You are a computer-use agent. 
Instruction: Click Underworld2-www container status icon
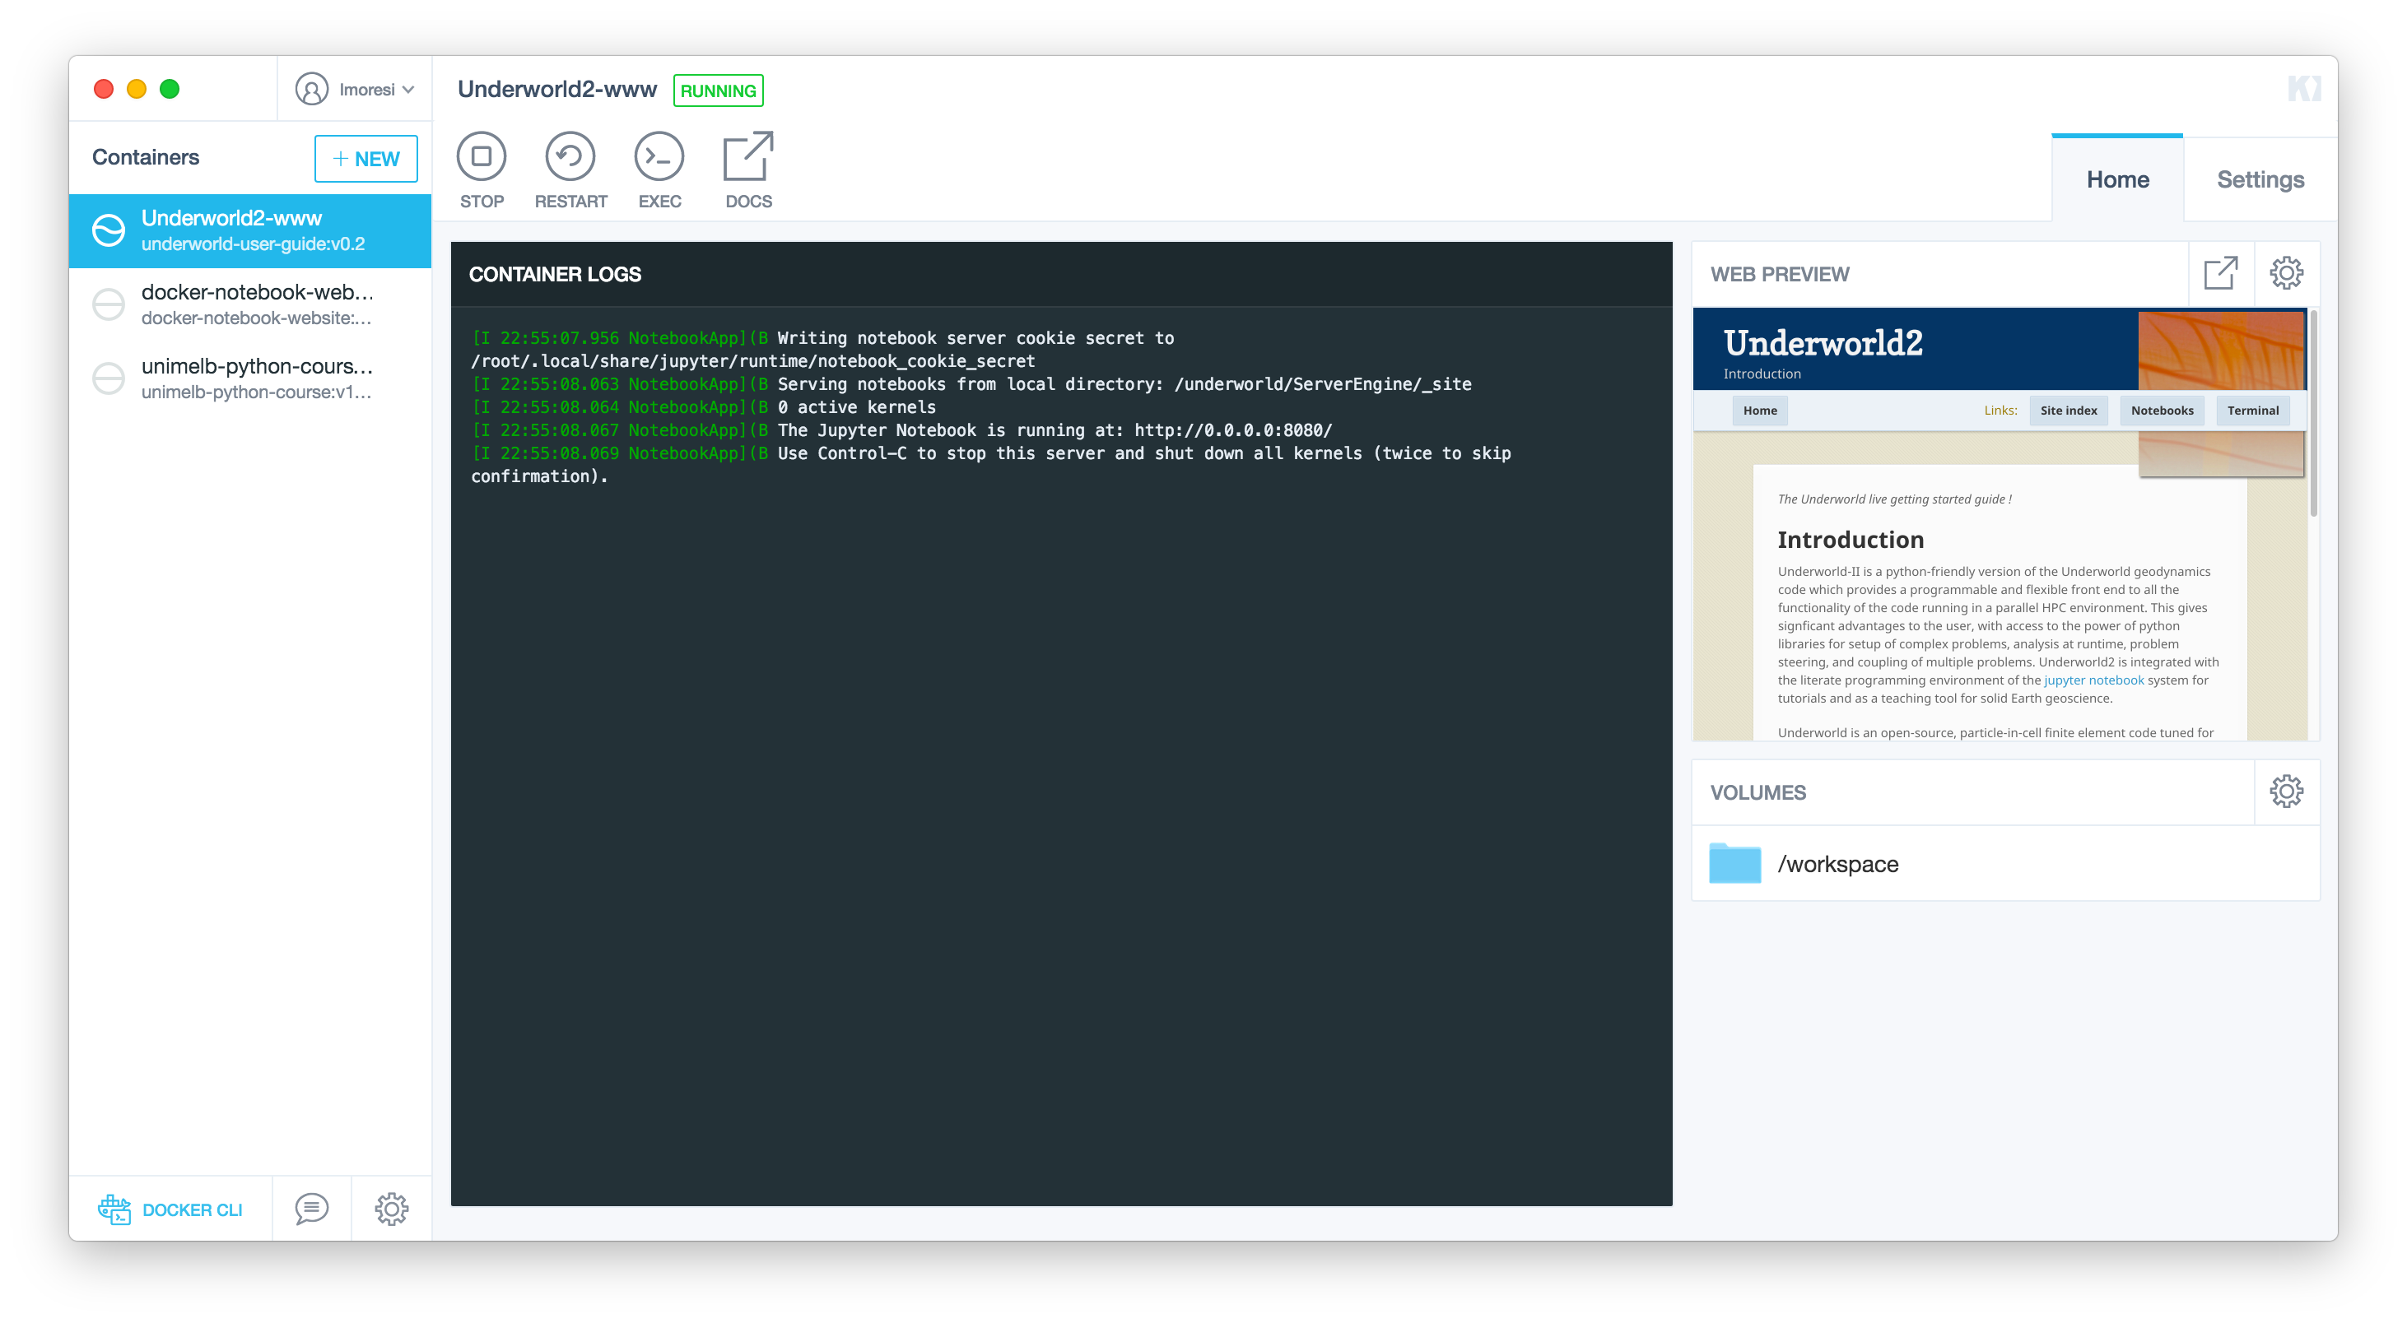coord(109,230)
